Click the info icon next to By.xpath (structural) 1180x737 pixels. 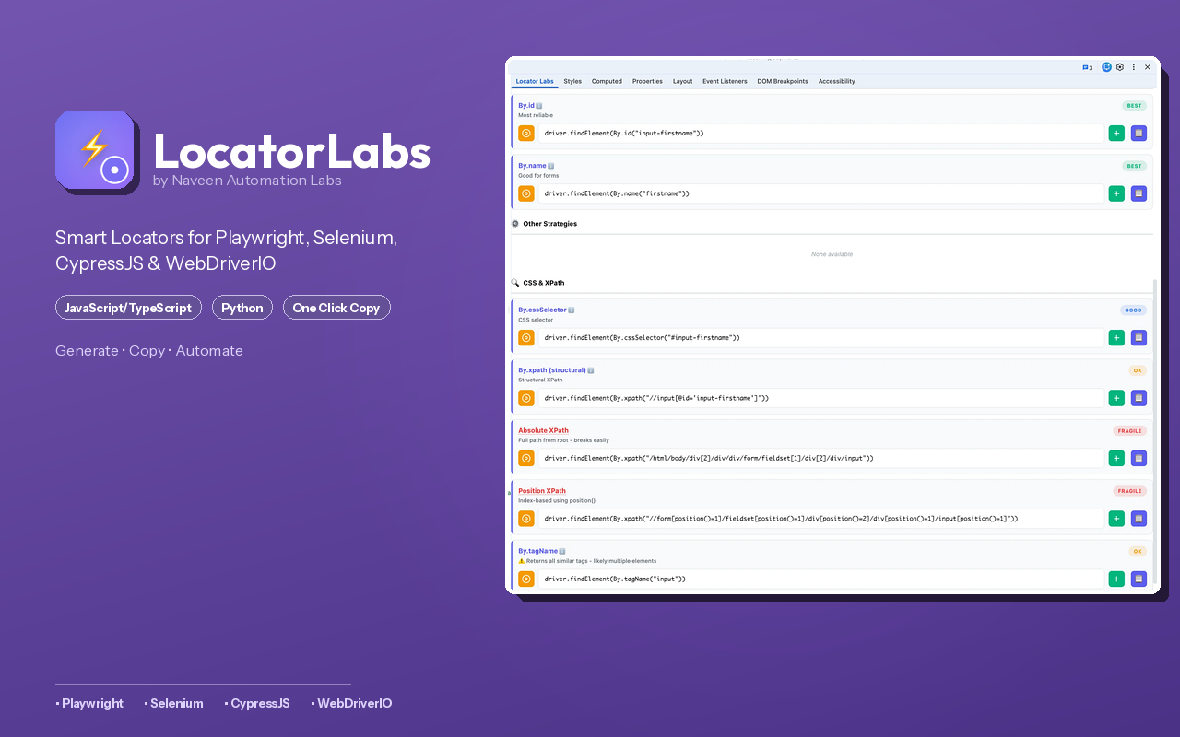(590, 369)
